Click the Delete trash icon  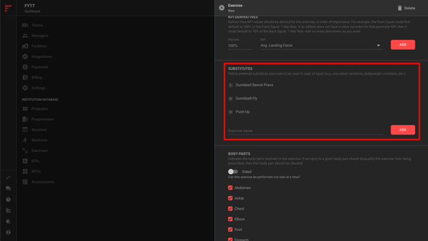pyautogui.click(x=399, y=8)
